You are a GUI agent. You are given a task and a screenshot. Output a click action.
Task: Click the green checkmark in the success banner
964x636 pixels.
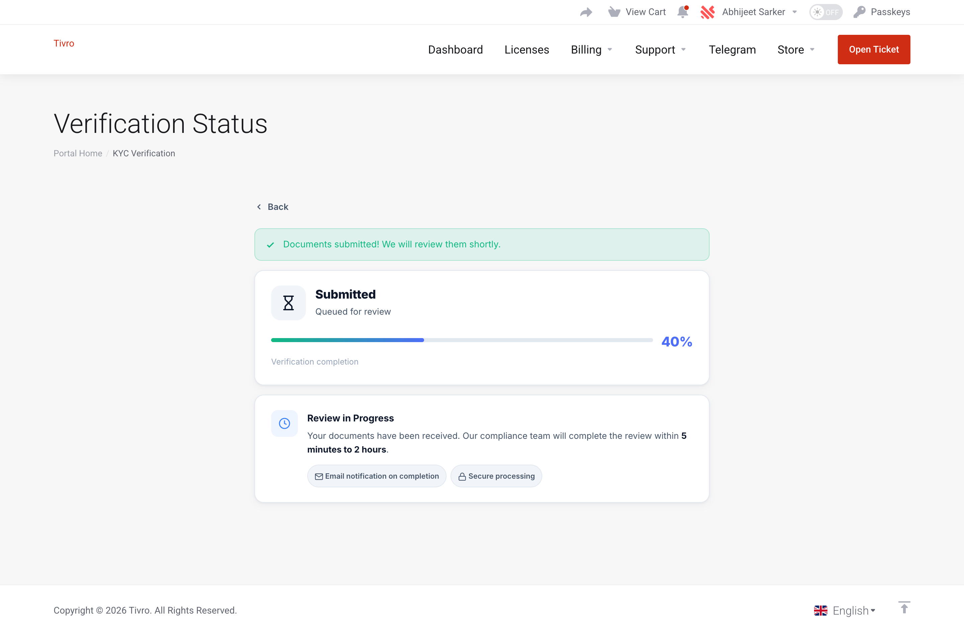pyautogui.click(x=270, y=245)
